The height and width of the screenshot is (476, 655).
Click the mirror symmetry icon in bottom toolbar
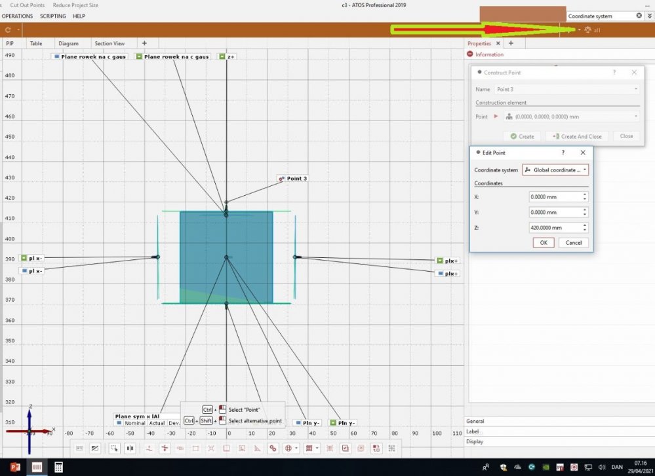130,449
